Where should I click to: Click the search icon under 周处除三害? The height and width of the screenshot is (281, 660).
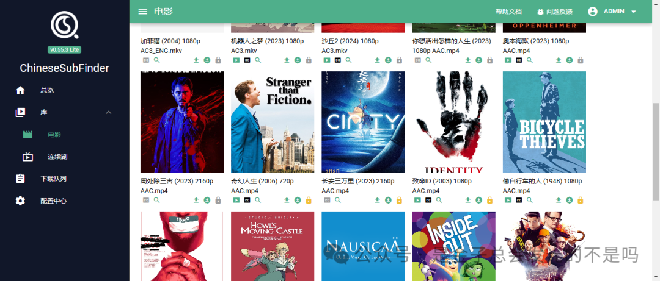[x=156, y=200]
